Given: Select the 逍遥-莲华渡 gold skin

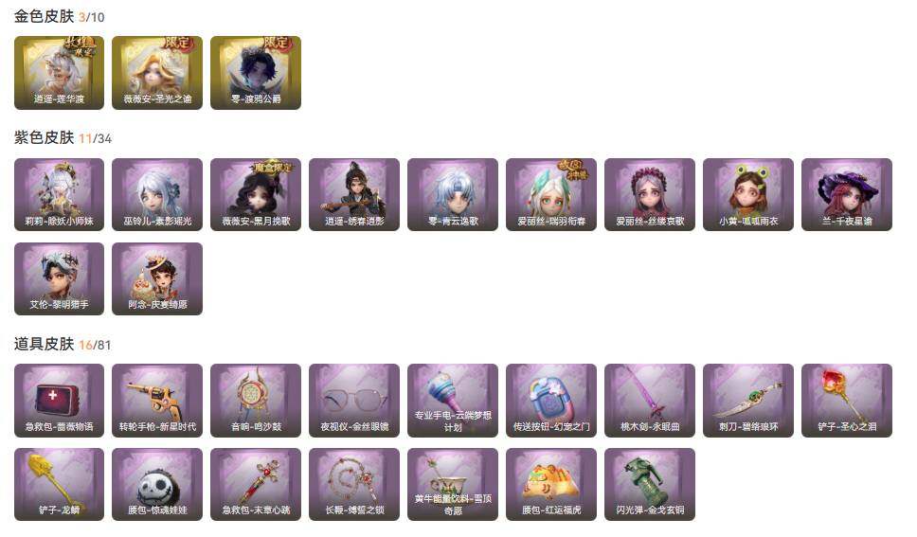Looking at the screenshot, I should pyautogui.click(x=59, y=73).
